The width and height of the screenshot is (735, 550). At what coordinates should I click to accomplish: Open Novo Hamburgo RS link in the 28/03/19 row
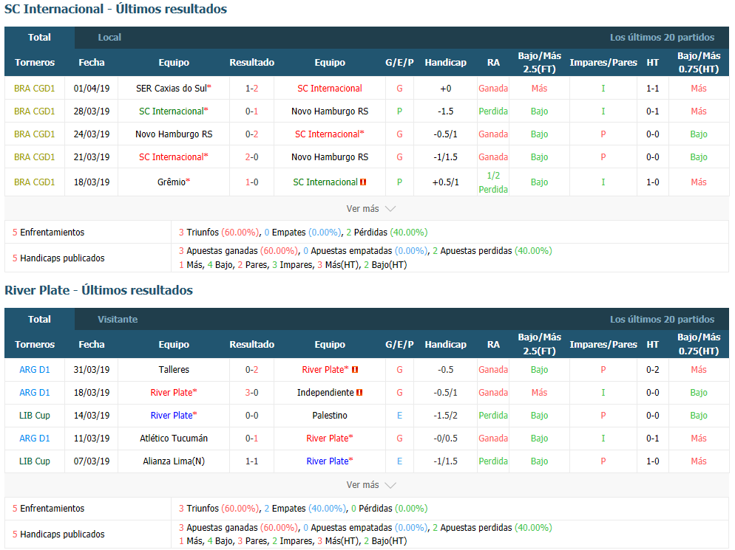point(330,111)
